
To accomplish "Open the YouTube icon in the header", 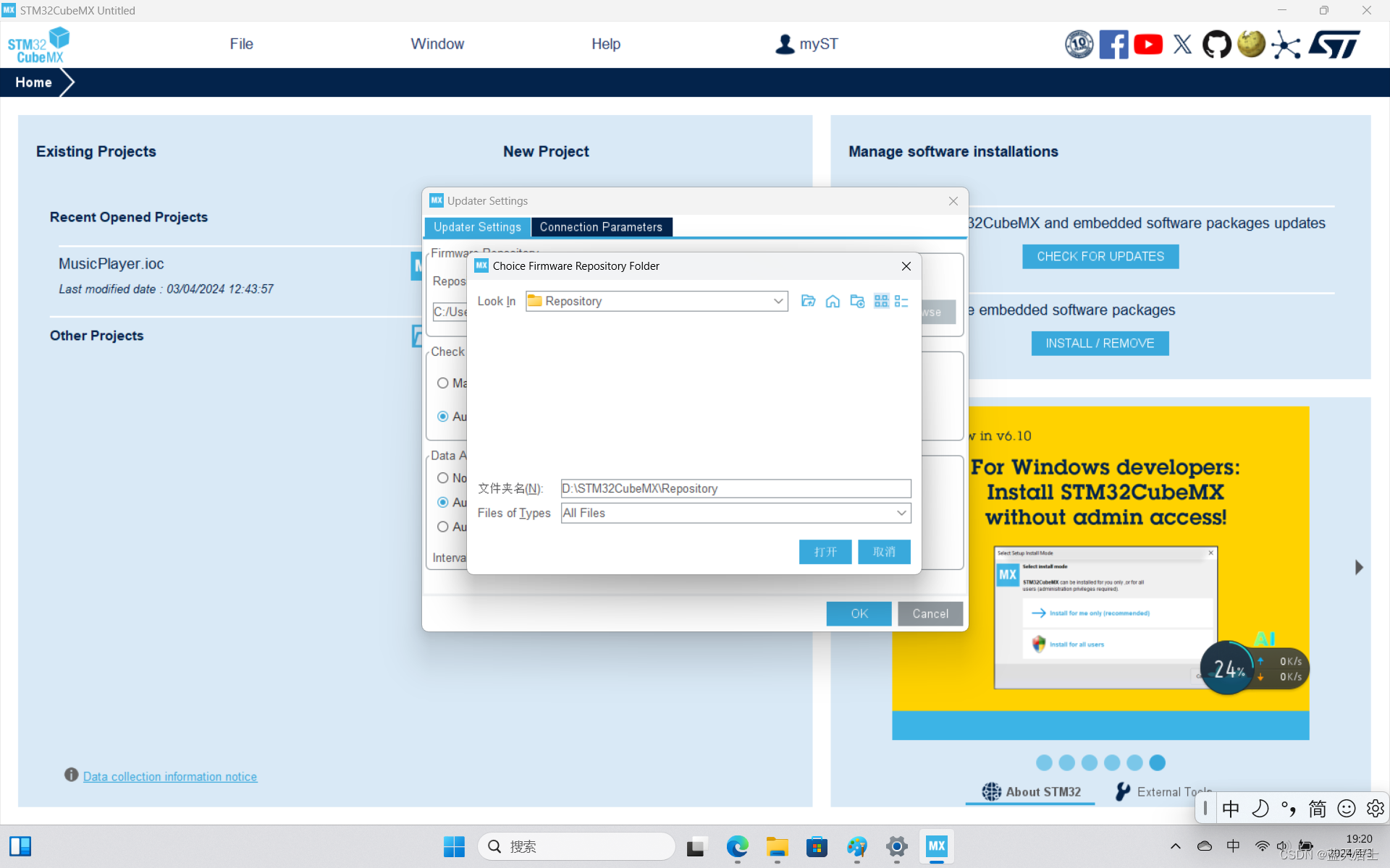I will click(1148, 45).
